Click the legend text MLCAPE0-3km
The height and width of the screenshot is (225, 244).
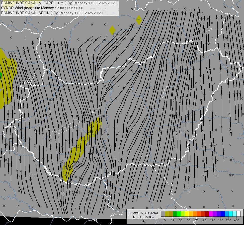coord(144,217)
